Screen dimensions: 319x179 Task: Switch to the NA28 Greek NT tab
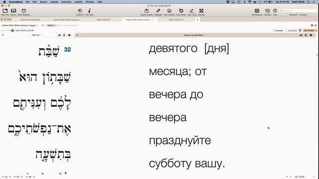pos(103,20)
